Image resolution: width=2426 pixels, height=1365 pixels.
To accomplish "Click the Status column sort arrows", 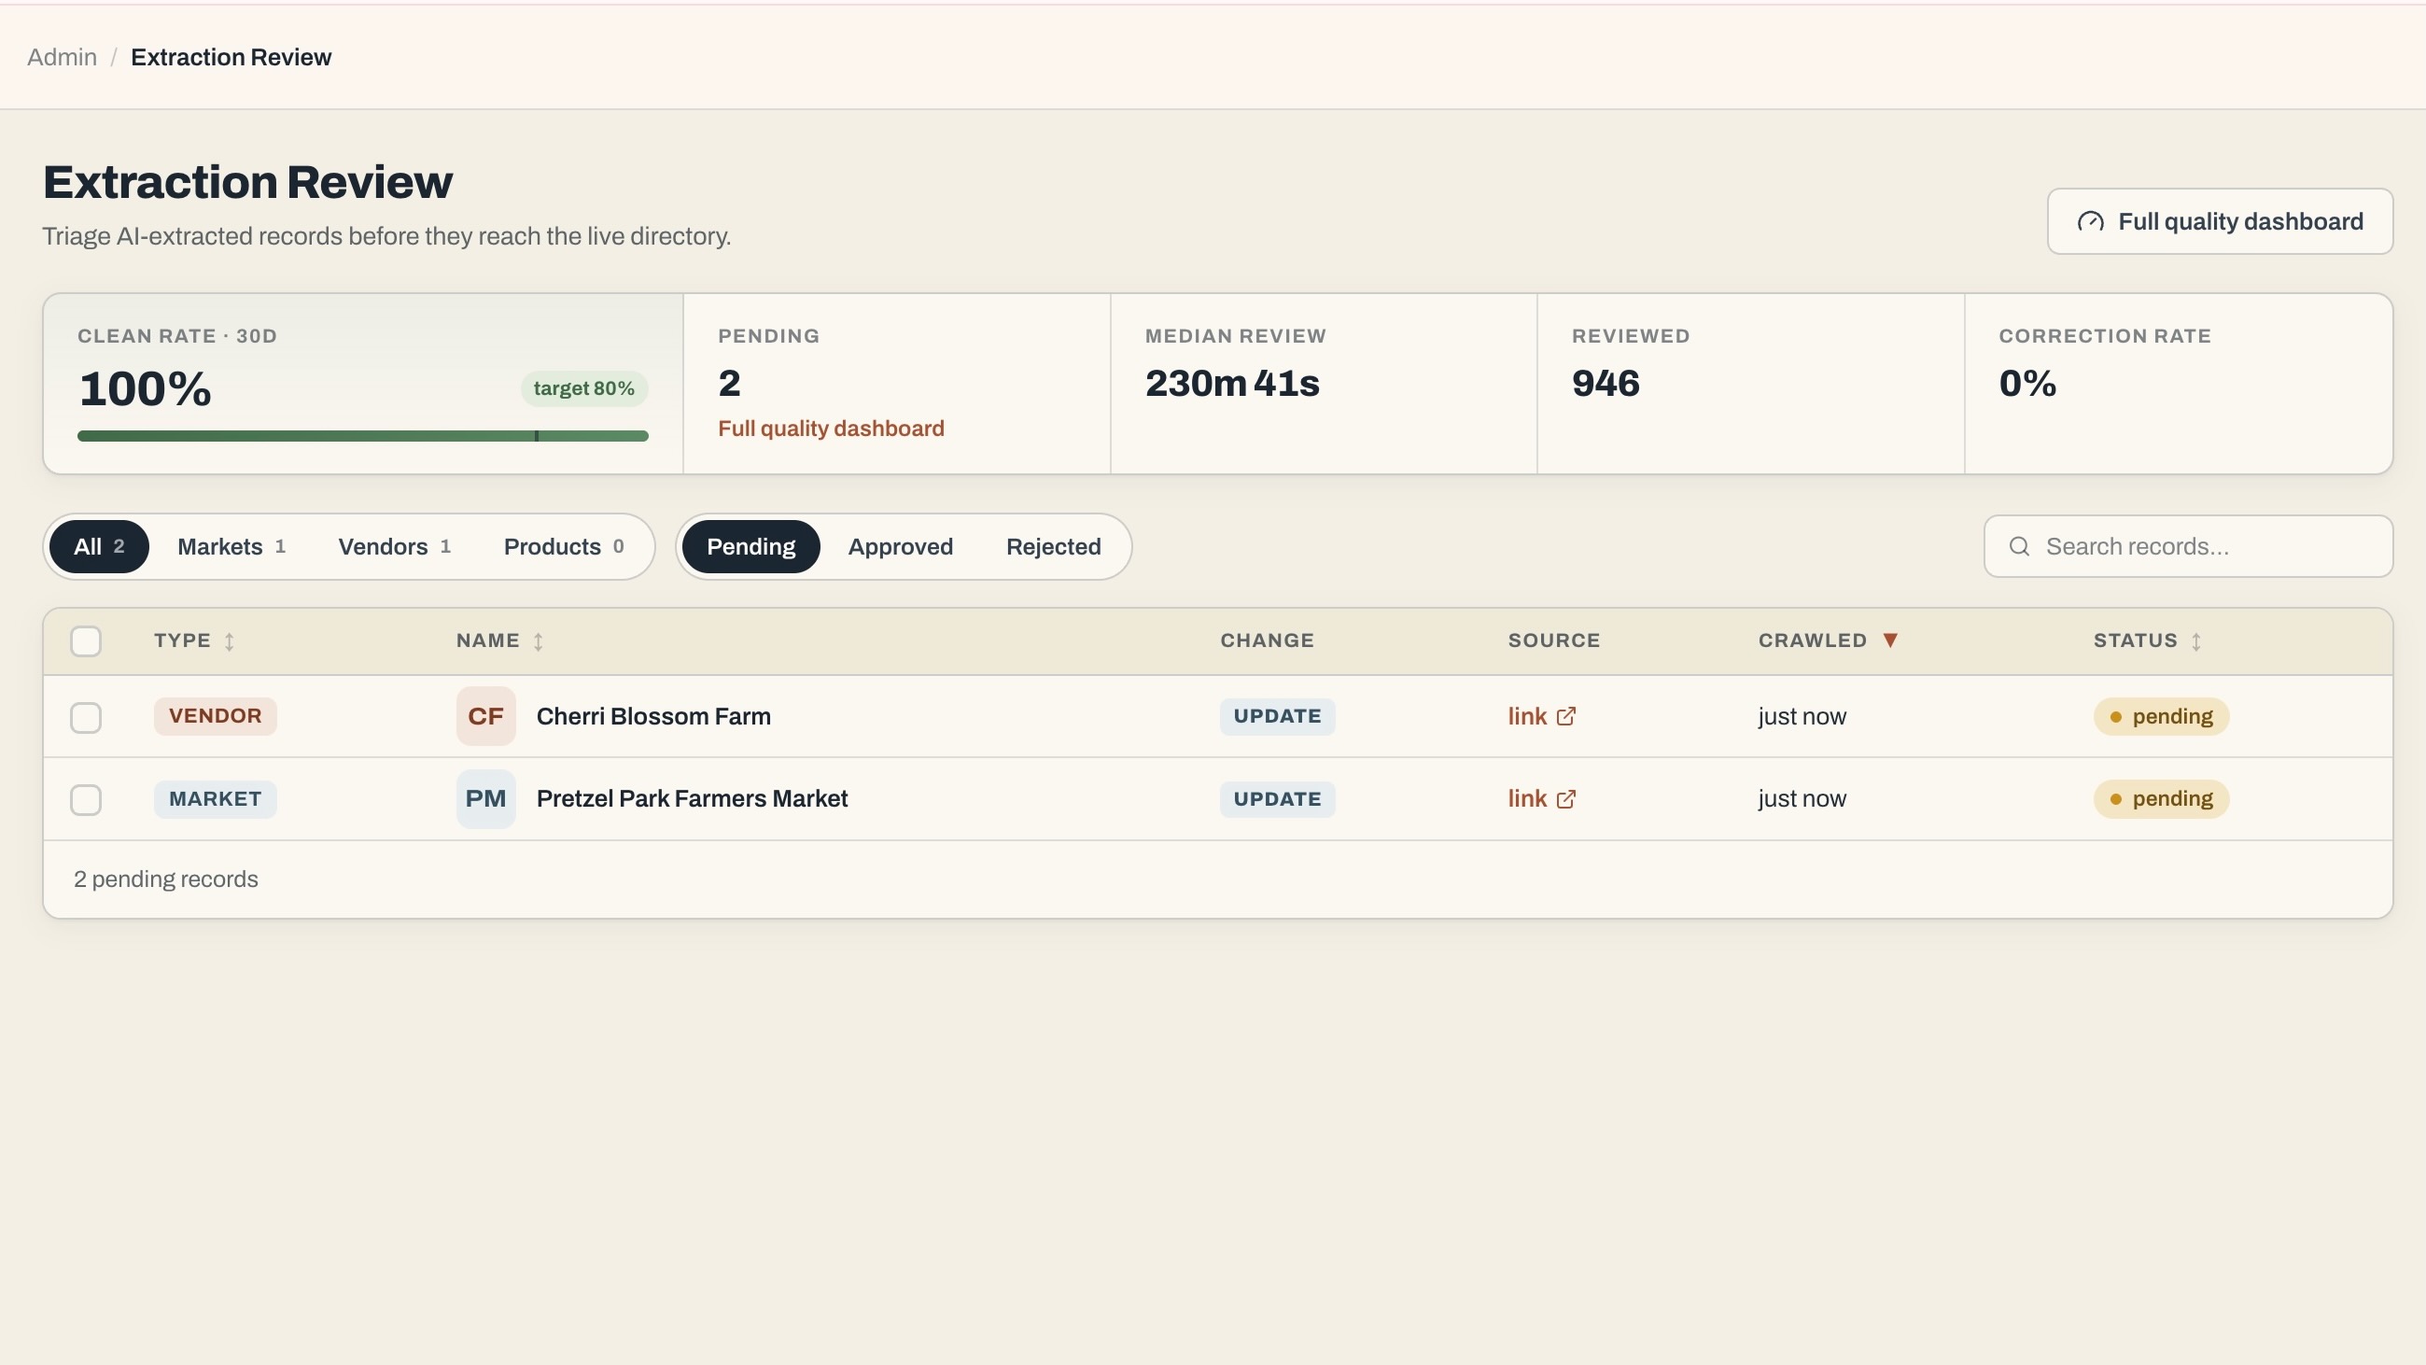I will [x=2195, y=641].
